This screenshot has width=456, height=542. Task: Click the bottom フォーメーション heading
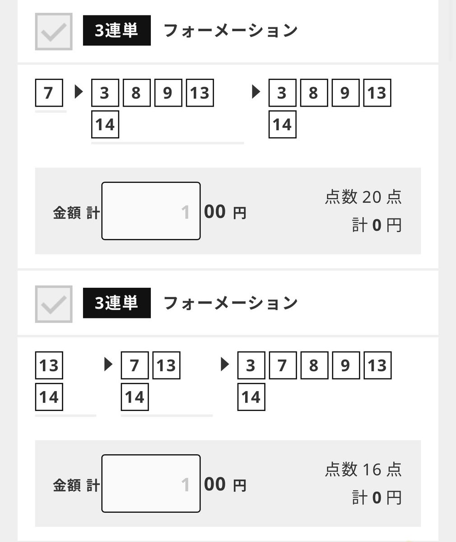230,303
